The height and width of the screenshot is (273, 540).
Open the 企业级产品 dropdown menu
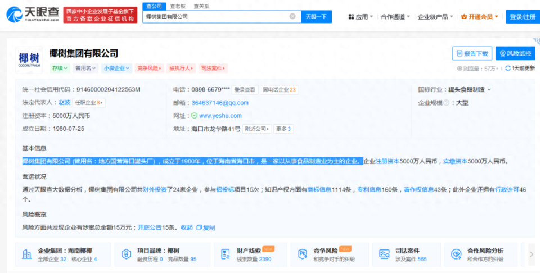pos(435,16)
